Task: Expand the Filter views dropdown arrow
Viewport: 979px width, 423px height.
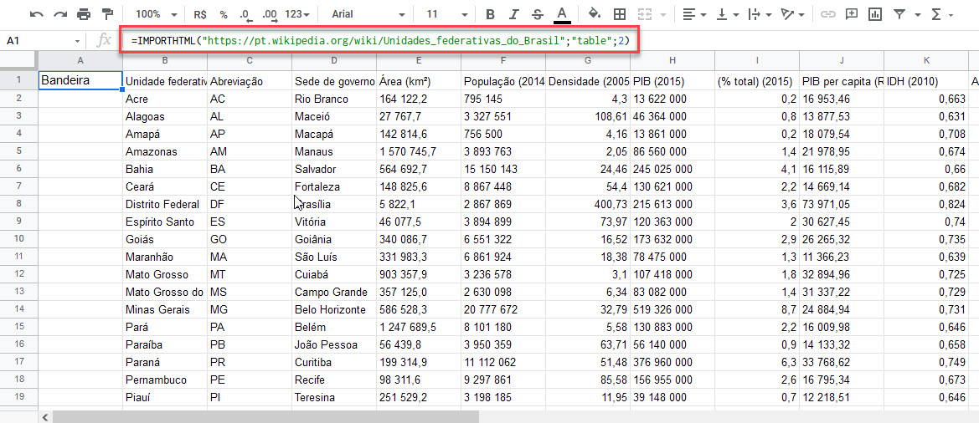Action: (917, 14)
